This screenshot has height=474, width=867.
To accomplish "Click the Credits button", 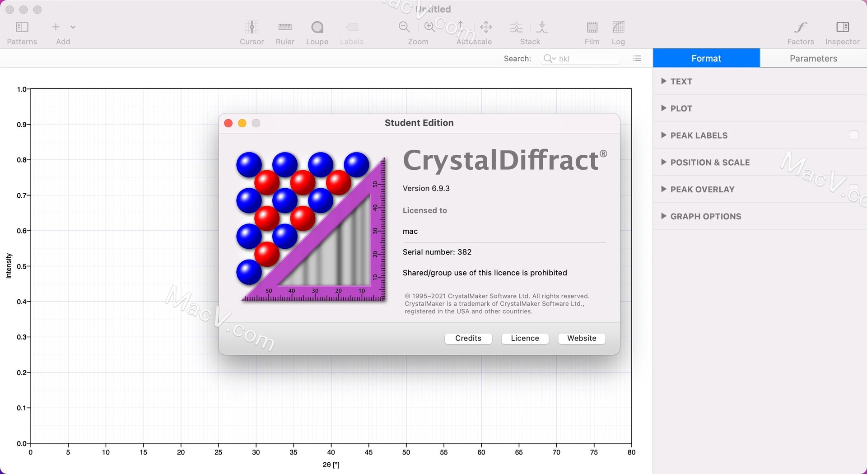I will click(x=468, y=339).
